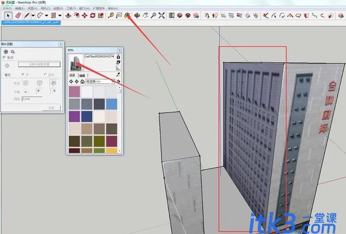Select the grid On radio button
The image size is (346, 234).
tap(23, 75)
